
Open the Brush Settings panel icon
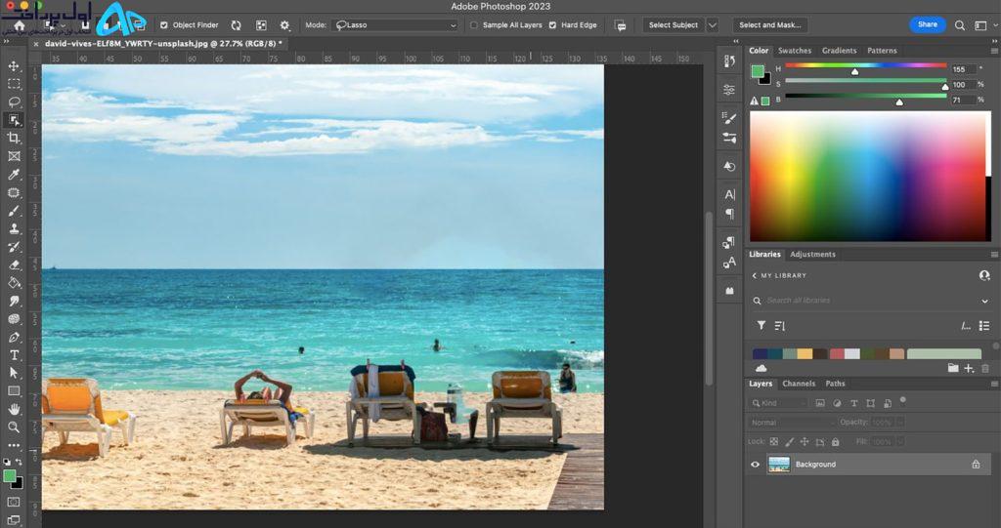click(x=729, y=118)
